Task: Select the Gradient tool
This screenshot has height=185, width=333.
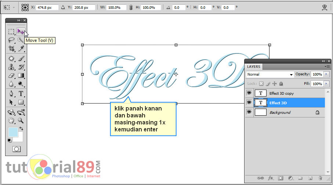Action: point(21,75)
